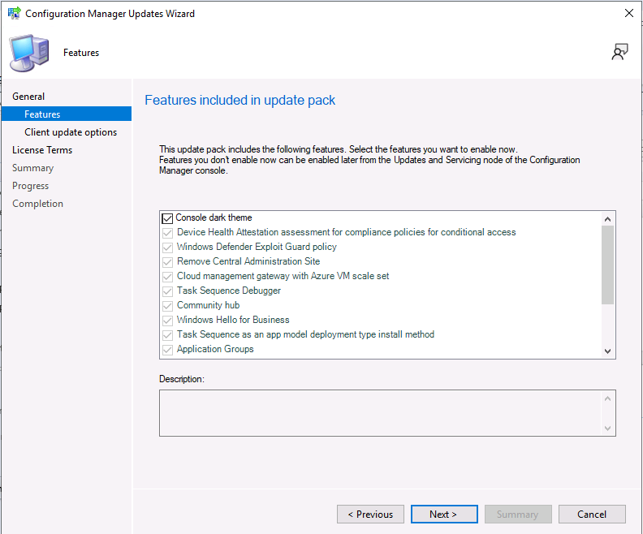Select the General step in sidebar
The height and width of the screenshot is (534, 643).
pos(28,97)
